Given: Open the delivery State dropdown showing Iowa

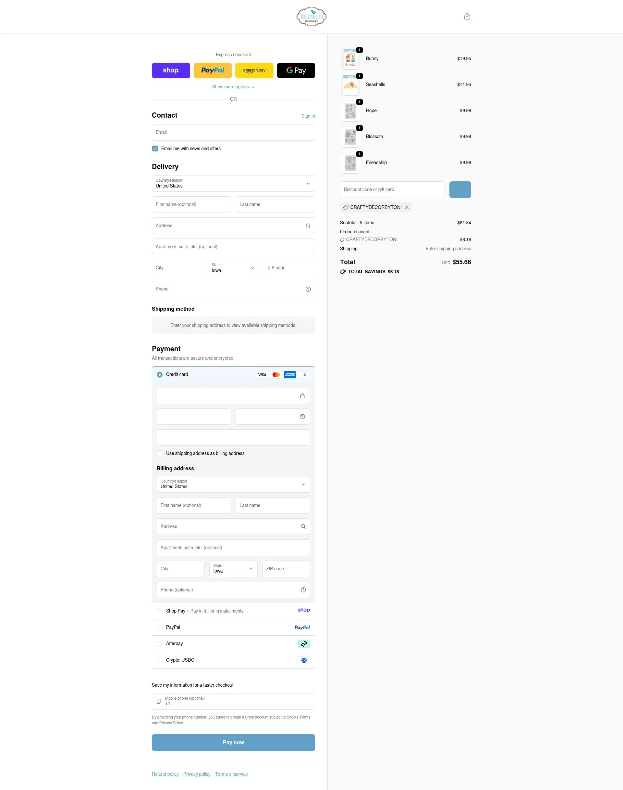Looking at the screenshot, I should (233, 268).
